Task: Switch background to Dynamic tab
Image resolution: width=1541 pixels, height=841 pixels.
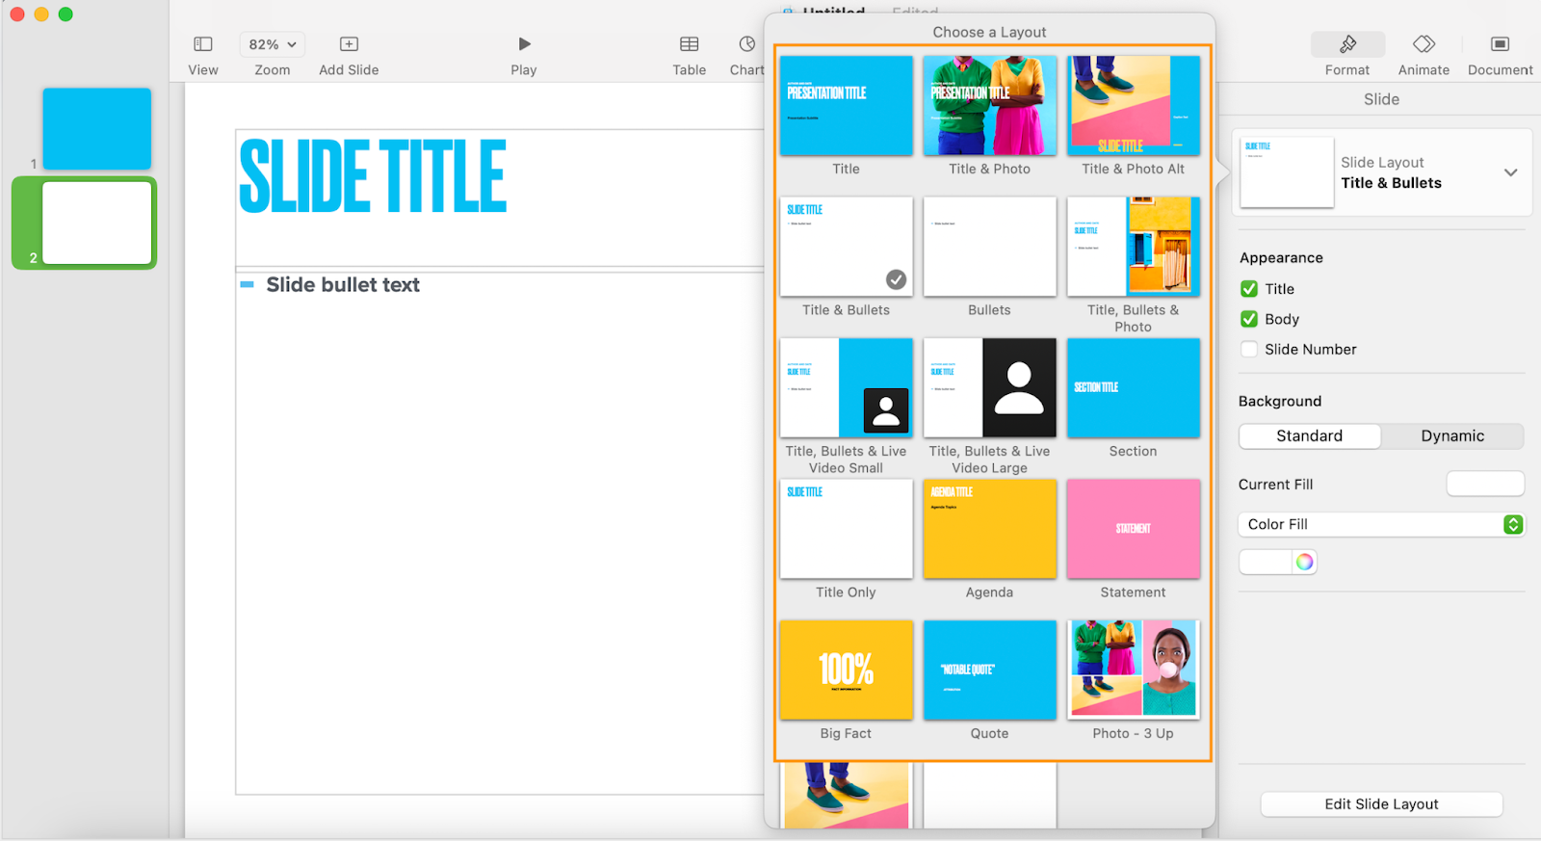Action: click(1452, 436)
